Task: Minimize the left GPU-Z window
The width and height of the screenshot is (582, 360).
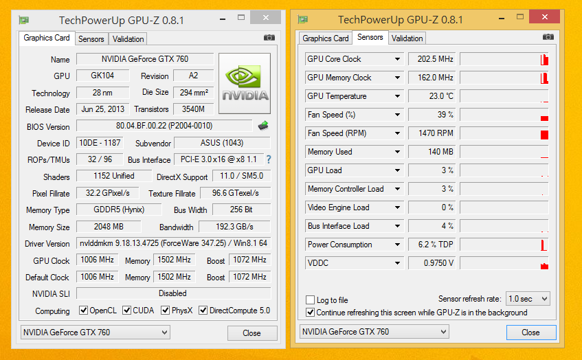Action: 223,18
